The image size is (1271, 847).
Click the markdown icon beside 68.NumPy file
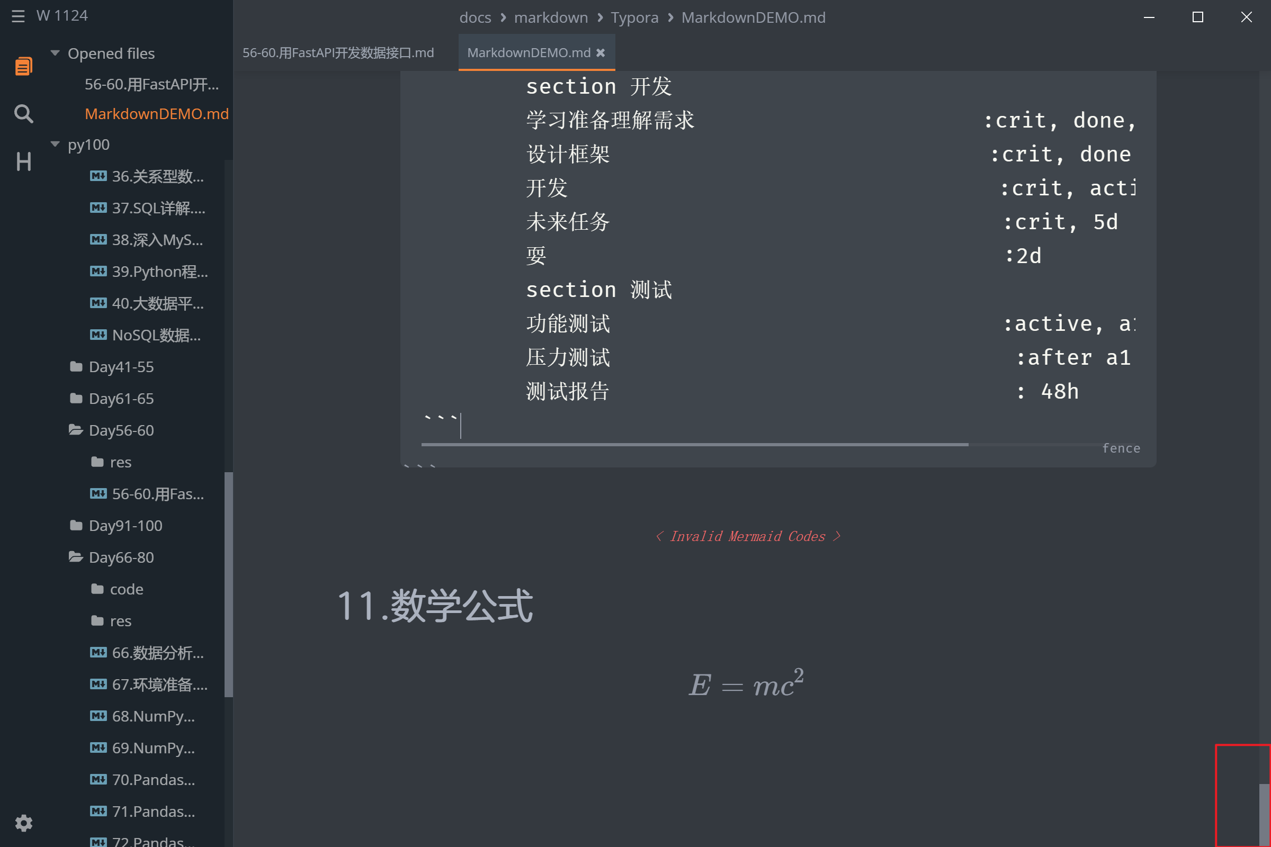click(99, 716)
